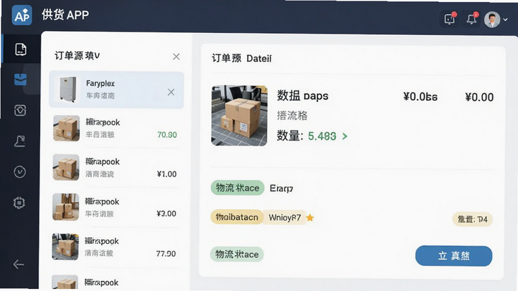Screen dimensions: 518x291
Task: Click the thumbnail of item priced 77.90
Action: [65, 247]
